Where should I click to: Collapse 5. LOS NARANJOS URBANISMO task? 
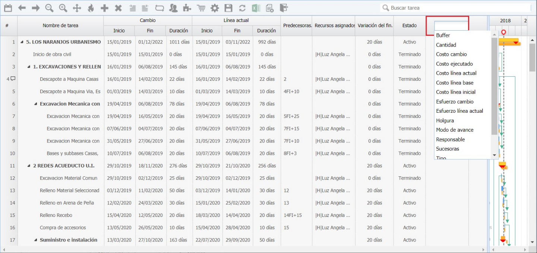click(22, 42)
